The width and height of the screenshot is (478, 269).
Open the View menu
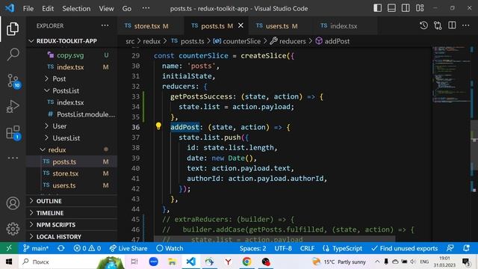tap(106, 8)
